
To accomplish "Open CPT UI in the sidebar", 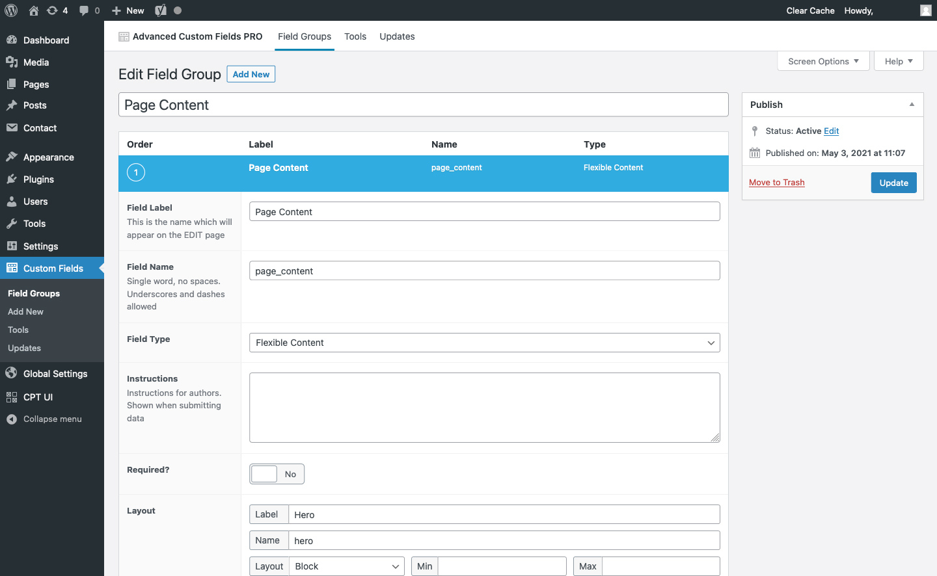I will (x=38, y=397).
